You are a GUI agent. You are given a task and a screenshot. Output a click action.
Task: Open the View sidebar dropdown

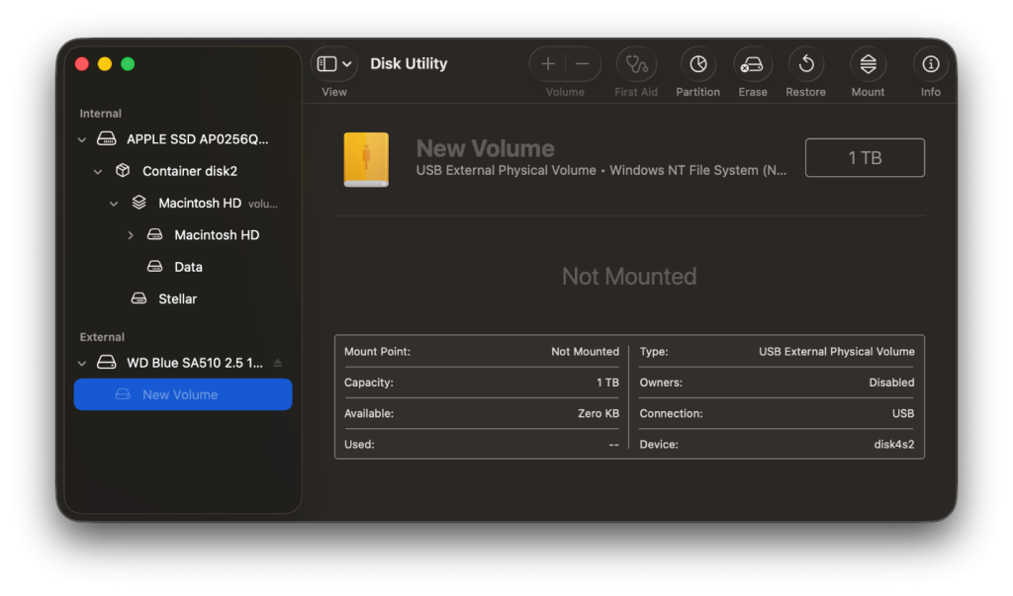tap(334, 64)
